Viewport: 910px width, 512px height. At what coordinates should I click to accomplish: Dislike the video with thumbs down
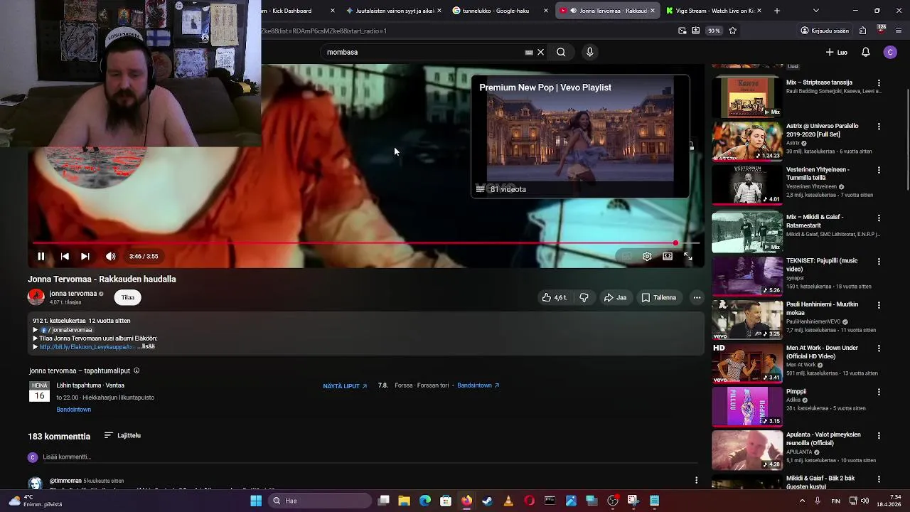[584, 297]
